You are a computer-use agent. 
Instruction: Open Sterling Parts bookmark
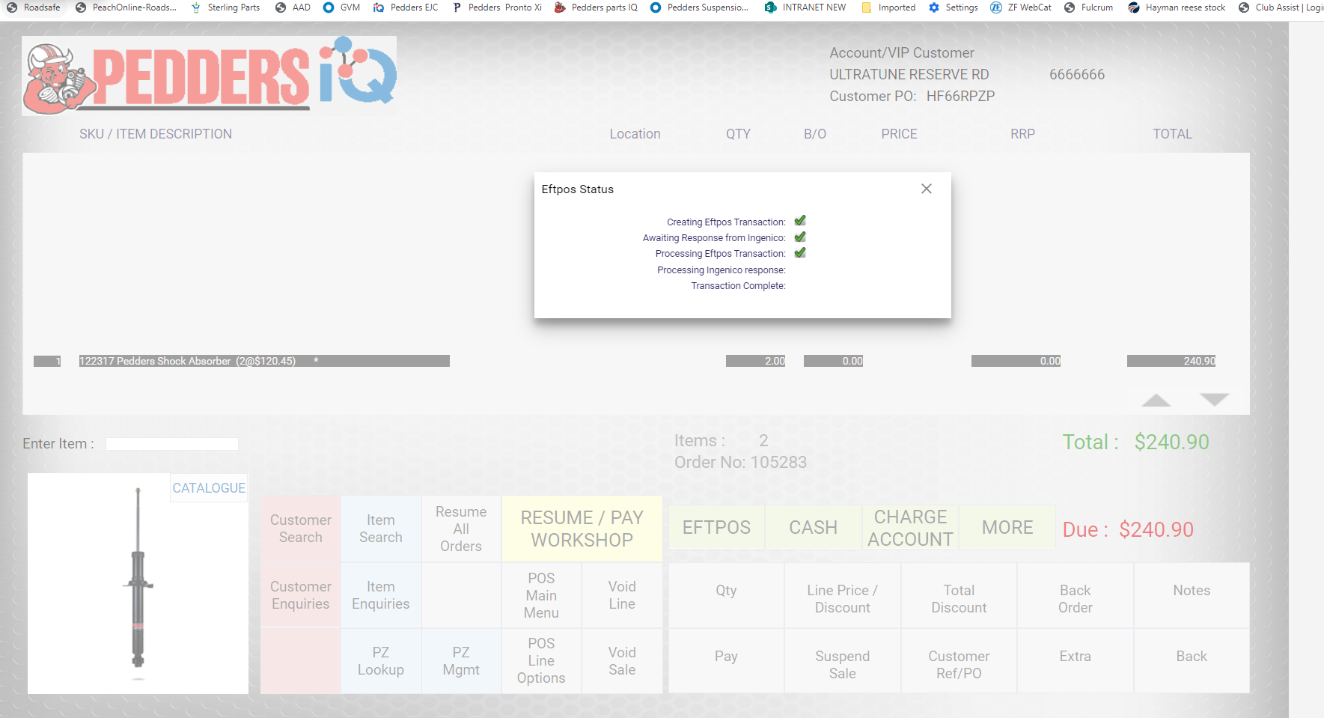tap(225, 7)
